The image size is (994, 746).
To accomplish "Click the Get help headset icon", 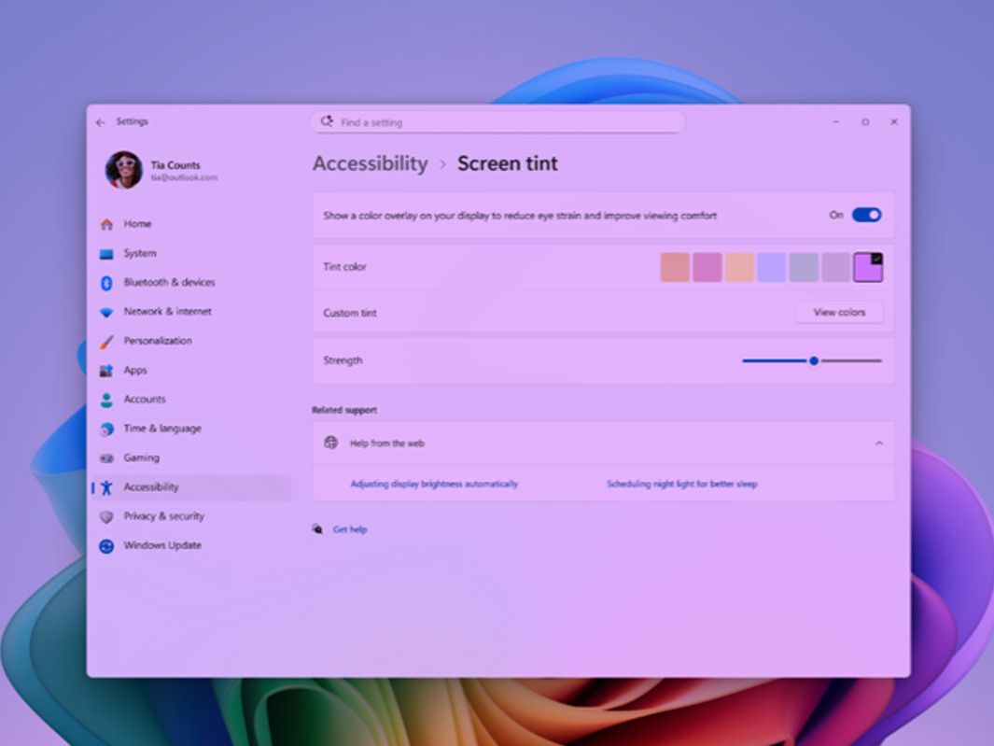I will pyautogui.click(x=317, y=529).
